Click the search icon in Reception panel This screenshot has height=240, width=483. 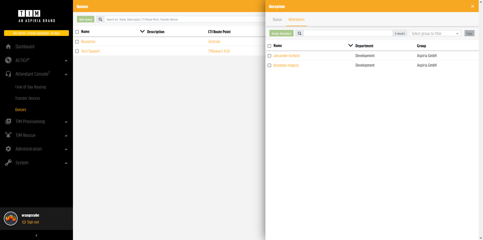299,33
